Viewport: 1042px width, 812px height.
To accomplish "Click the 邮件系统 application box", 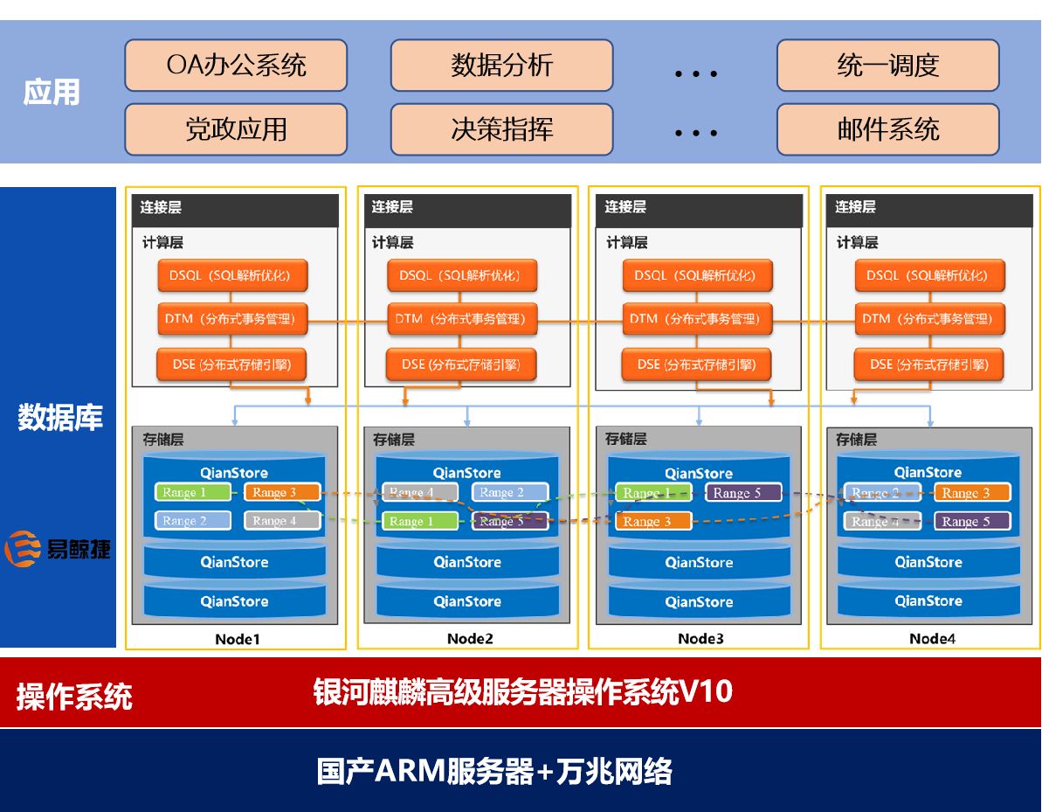I will click(887, 129).
